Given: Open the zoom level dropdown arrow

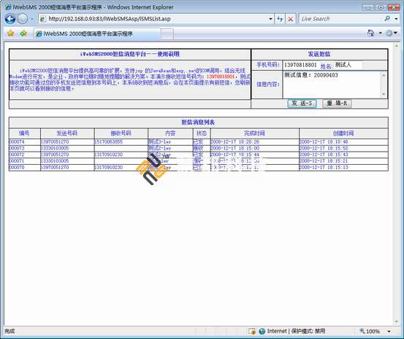Looking at the screenshot, I should pyautogui.click(x=389, y=331).
